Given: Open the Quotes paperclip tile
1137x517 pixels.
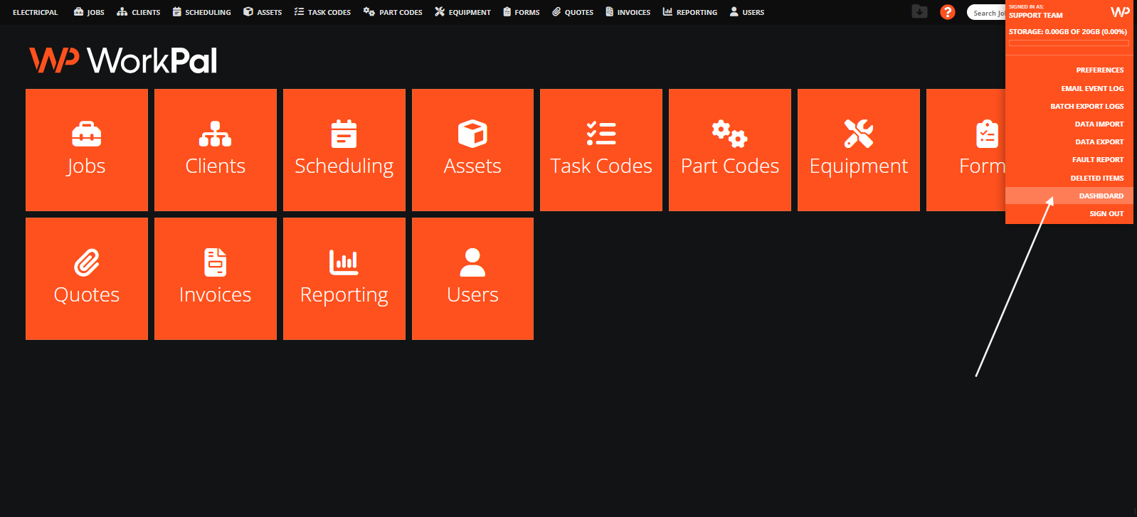Looking at the screenshot, I should pos(87,279).
